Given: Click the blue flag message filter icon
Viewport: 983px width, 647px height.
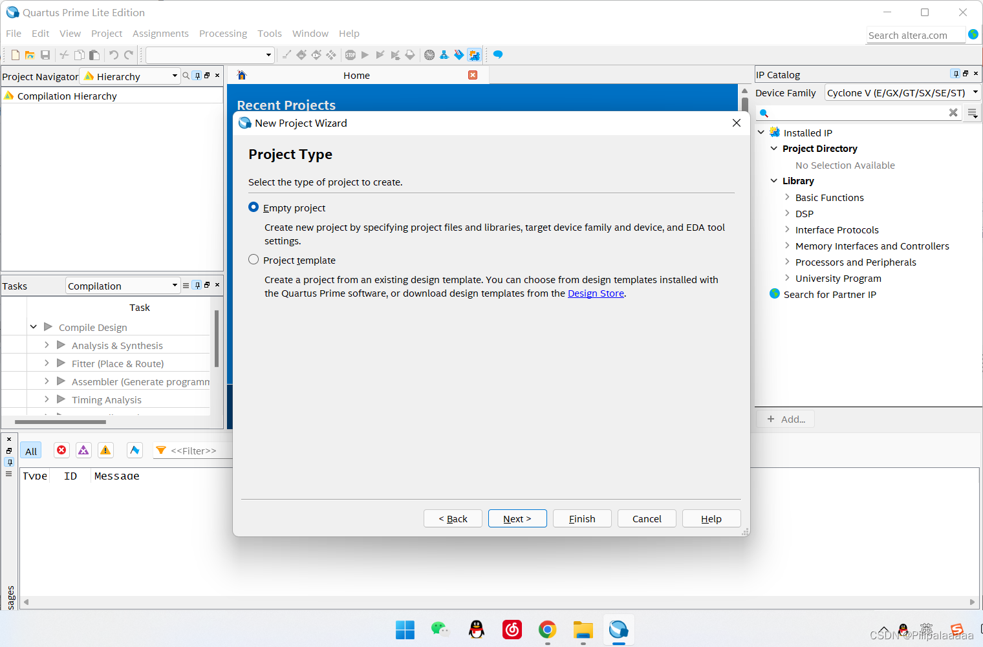Looking at the screenshot, I should tap(135, 451).
